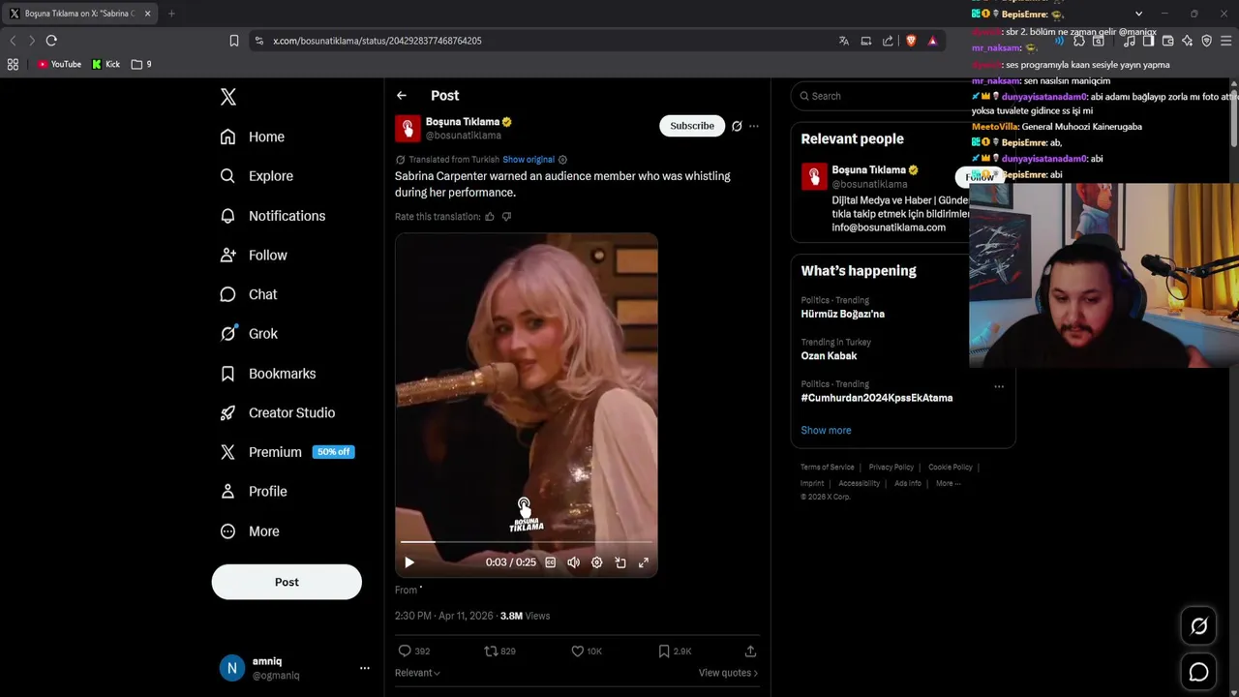Viewport: 1239px width, 697px height.
Task: Open Notifications in the sidebar
Action: point(273,216)
